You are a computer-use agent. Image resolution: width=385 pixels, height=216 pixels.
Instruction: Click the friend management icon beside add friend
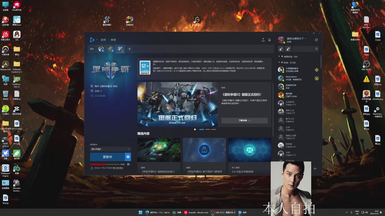(288, 49)
